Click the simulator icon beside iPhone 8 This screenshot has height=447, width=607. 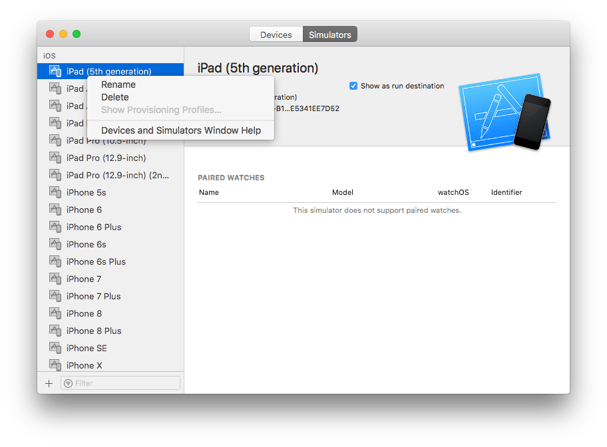pos(55,313)
